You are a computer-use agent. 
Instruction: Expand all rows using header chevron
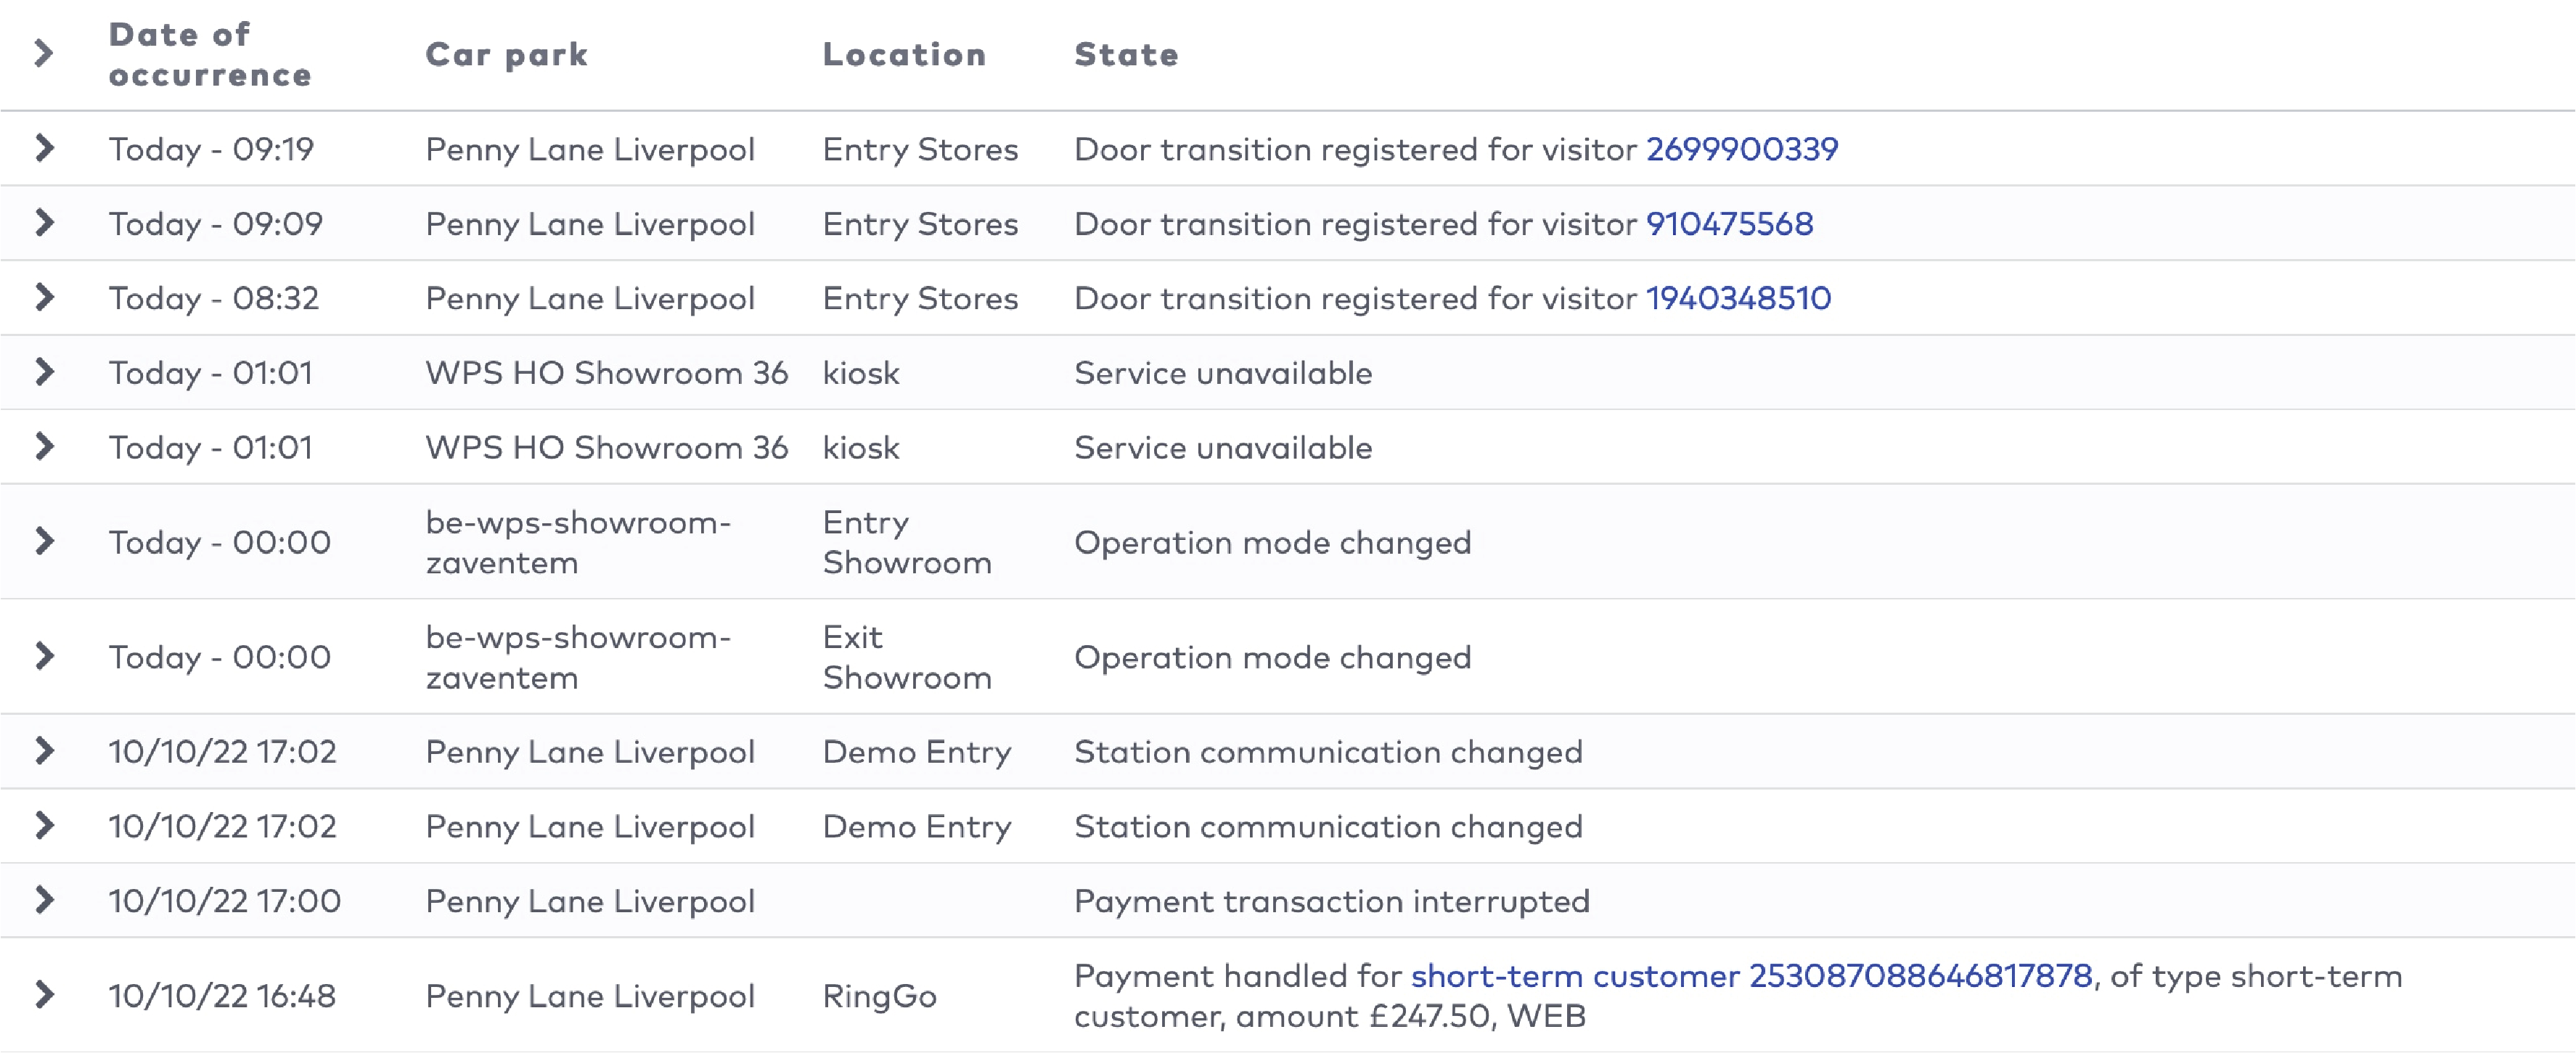pos(44,53)
